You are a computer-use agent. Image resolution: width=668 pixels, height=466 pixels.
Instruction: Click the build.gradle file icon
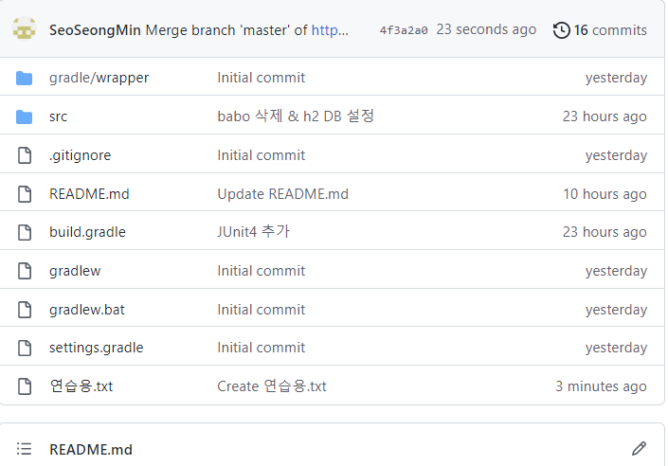pyautogui.click(x=25, y=232)
